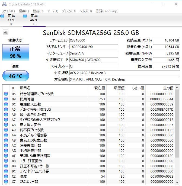Select the ブロック消去回数(SLC) row name
The height and width of the screenshot is (186, 182).
click(35, 109)
